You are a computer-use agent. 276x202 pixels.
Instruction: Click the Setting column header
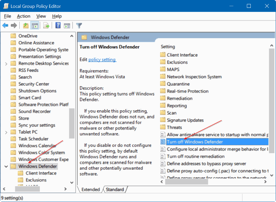(x=168, y=46)
